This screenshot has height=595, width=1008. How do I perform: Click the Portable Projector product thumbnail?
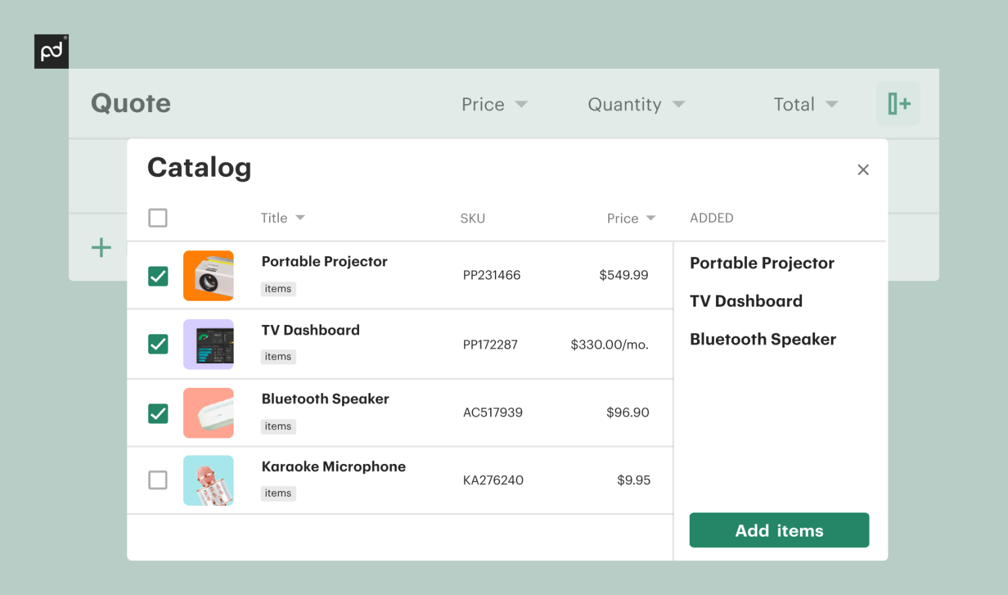[x=208, y=276]
